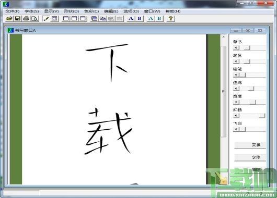
Task: Click the handwritten 载 character on canvas
Action: [108, 131]
